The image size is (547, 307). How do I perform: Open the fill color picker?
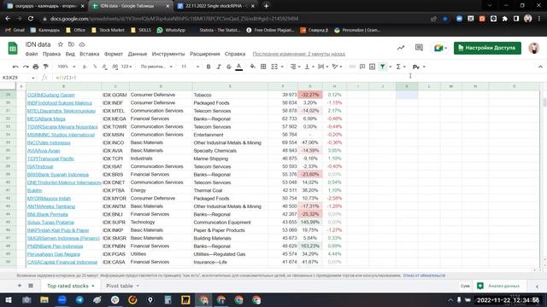click(x=253, y=67)
